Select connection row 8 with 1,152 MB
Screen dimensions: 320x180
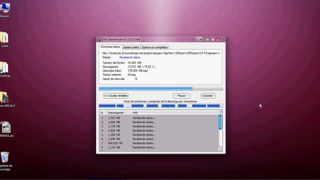point(159,147)
